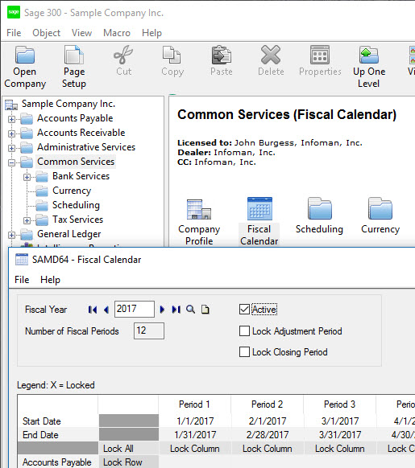Select Scheduling in the tree
The height and width of the screenshot is (468, 415).
coord(76,205)
